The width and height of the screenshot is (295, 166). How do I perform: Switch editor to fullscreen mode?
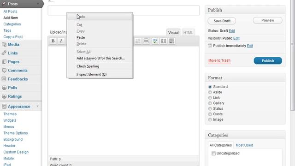(x=164, y=41)
